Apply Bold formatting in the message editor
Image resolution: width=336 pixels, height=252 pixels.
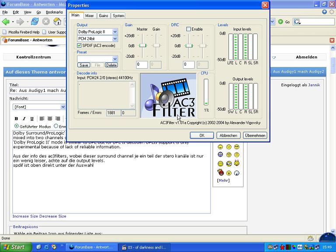click(16, 119)
